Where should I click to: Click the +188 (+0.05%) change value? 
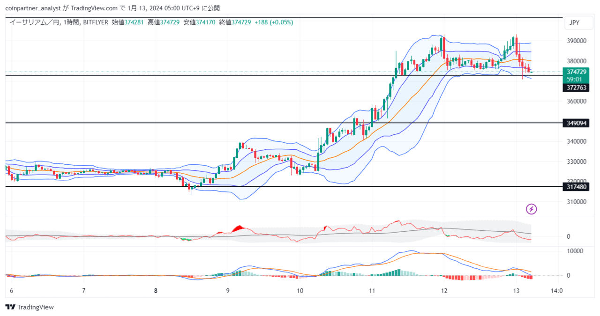(x=274, y=22)
